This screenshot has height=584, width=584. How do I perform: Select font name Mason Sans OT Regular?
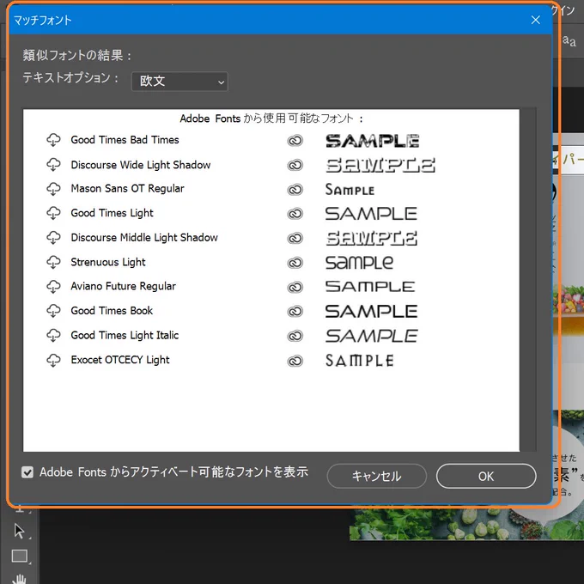pyautogui.click(x=127, y=188)
